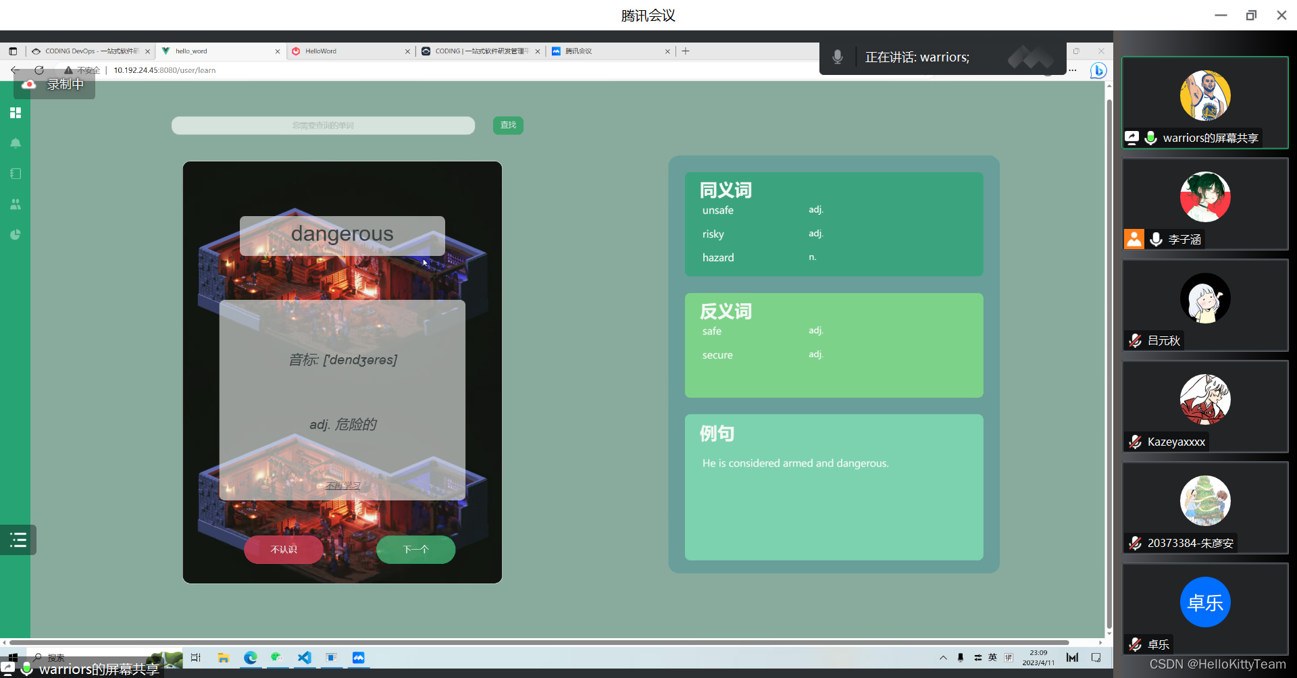1297x678 pixels.
Task: Open the notification center icon
Action: [1096, 658]
